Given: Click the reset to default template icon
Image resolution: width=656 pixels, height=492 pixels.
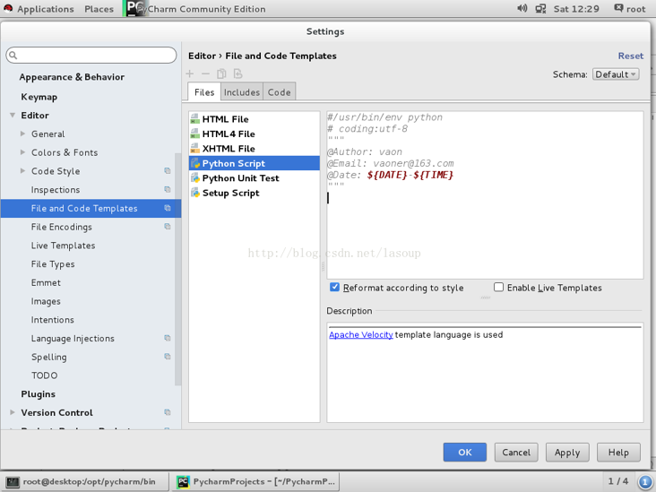Looking at the screenshot, I should [238, 74].
